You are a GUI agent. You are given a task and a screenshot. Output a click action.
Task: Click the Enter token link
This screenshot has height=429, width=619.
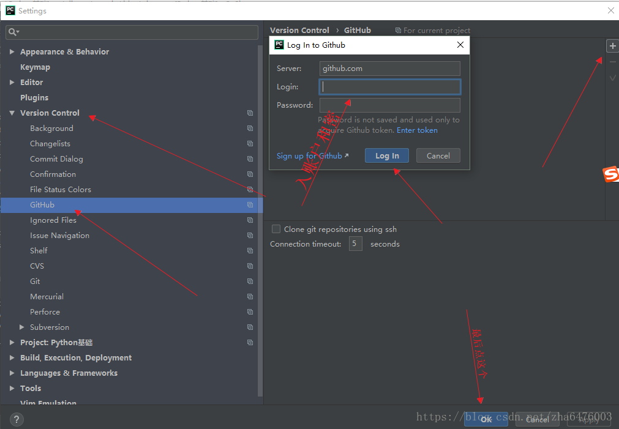417,130
